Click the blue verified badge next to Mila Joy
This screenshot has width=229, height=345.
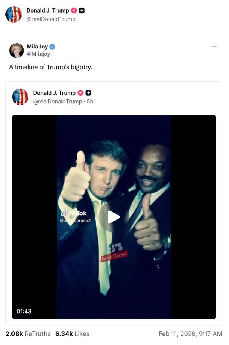tap(52, 47)
